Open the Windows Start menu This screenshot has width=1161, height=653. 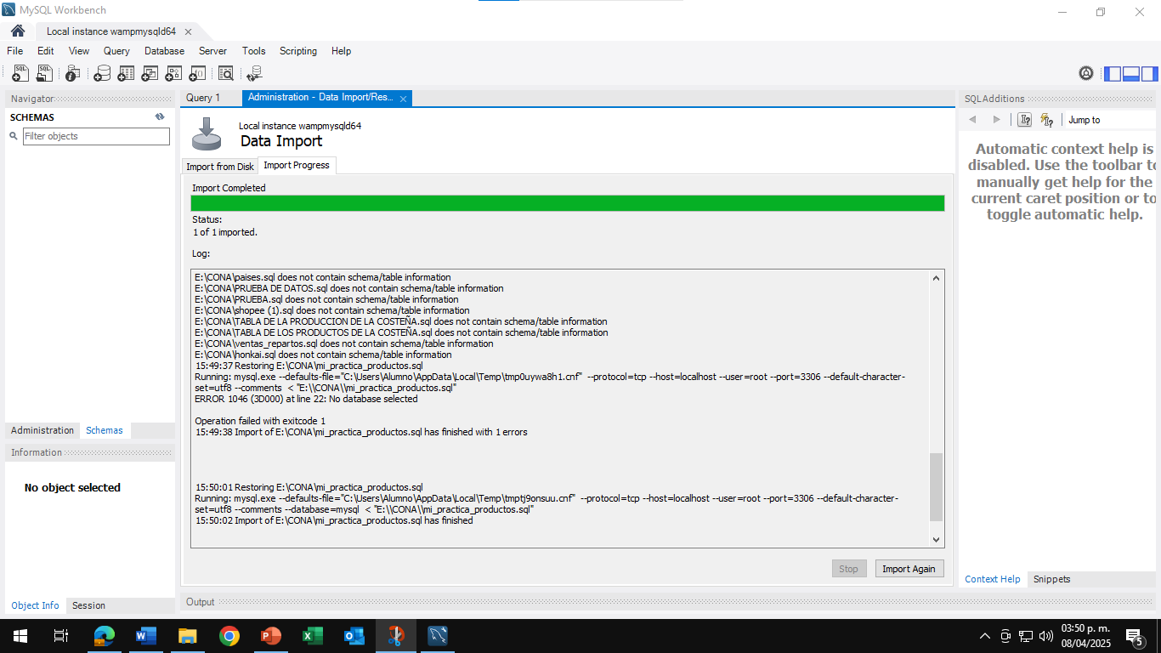[20, 636]
